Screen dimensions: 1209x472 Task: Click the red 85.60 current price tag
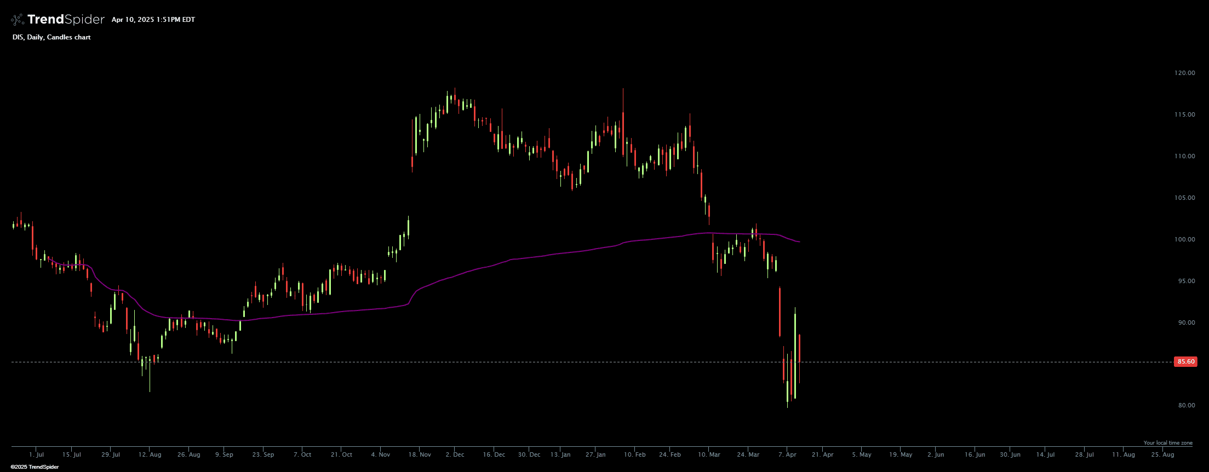(1186, 361)
